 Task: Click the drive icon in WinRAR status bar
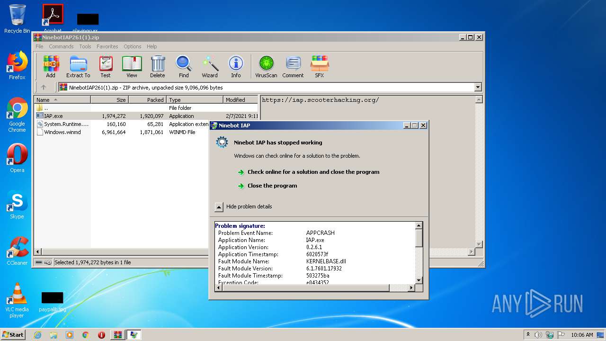(x=39, y=262)
